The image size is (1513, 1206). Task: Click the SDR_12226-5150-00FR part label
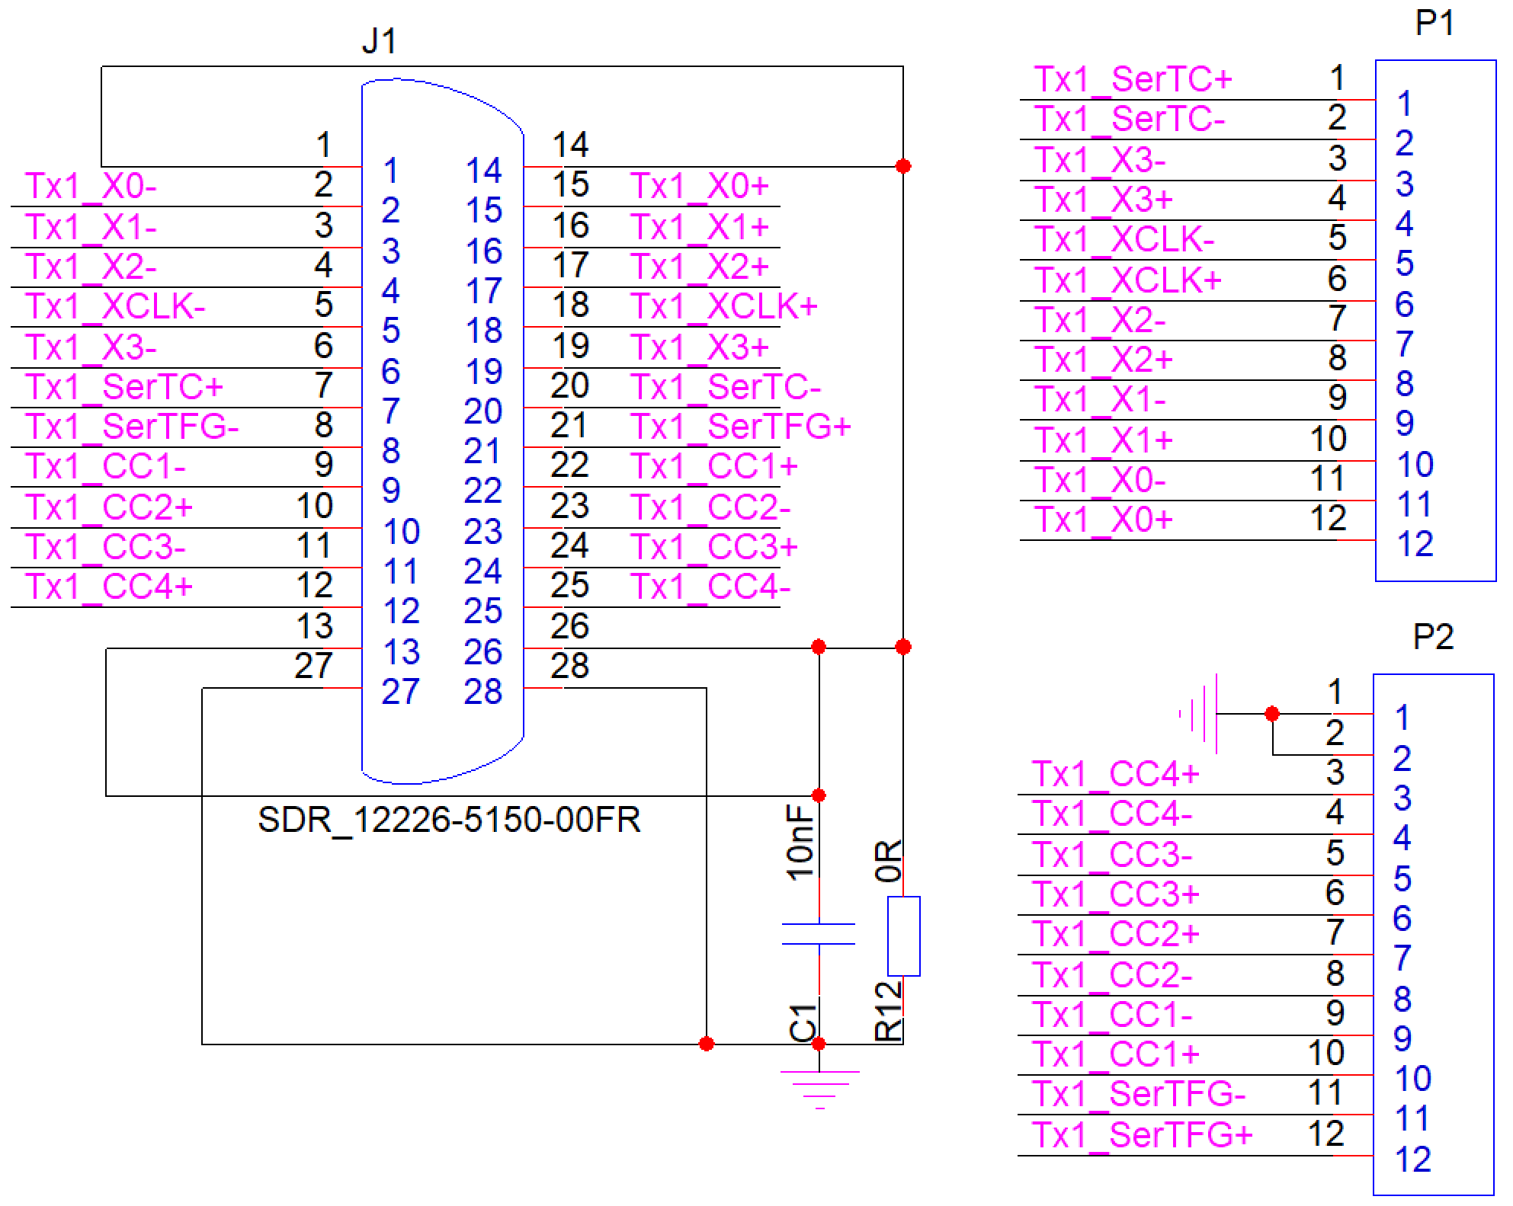click(x=449, y=821)
